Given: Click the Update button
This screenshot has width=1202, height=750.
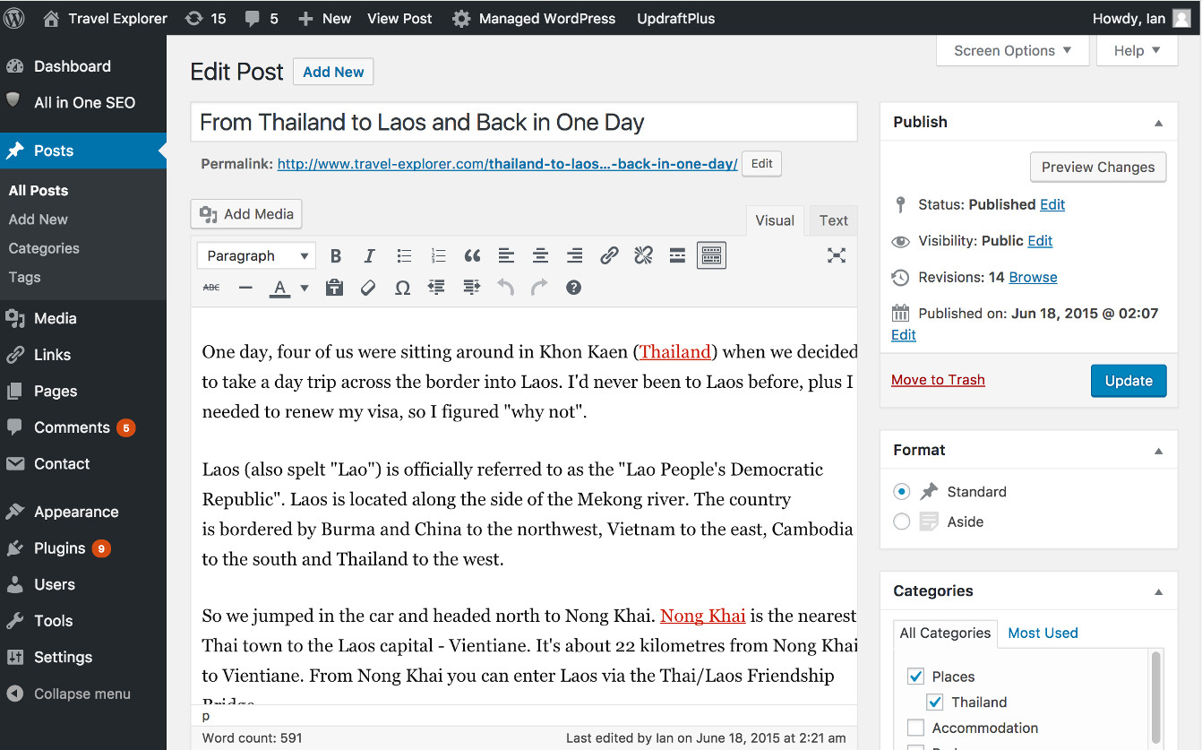Looking at the screenshot, I should coord(1129,381).
